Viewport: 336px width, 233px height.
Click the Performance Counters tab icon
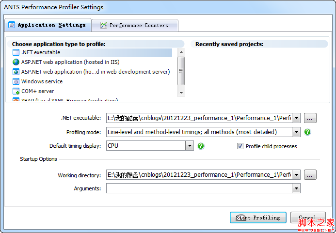[x=103, y=25]
